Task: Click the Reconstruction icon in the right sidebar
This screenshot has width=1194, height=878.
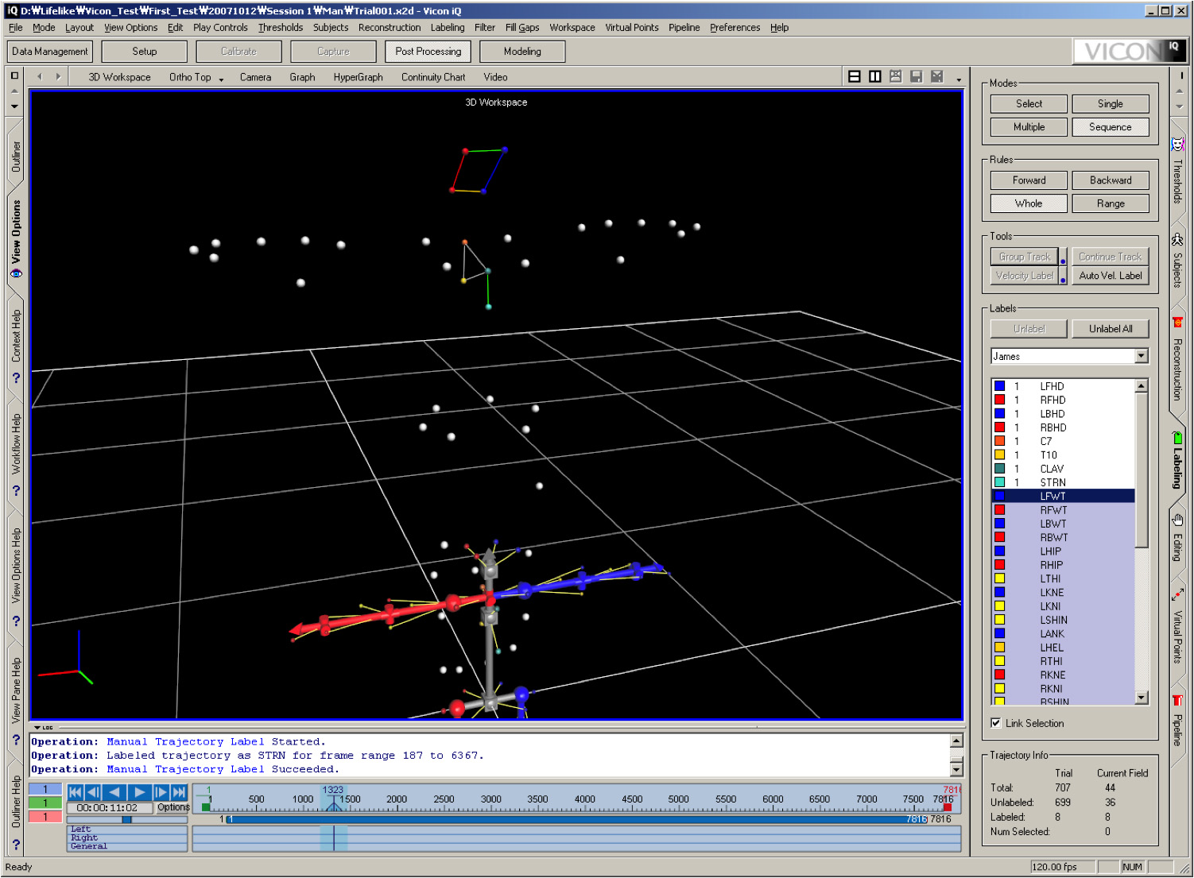Action: coord(1178,323)
